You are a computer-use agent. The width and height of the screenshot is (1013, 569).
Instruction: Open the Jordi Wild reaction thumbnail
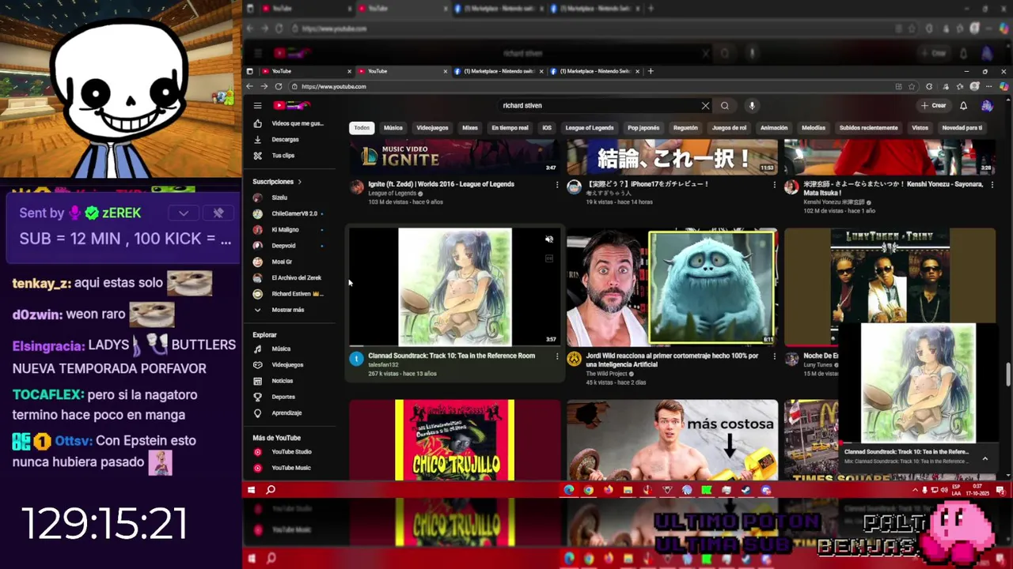672,287
